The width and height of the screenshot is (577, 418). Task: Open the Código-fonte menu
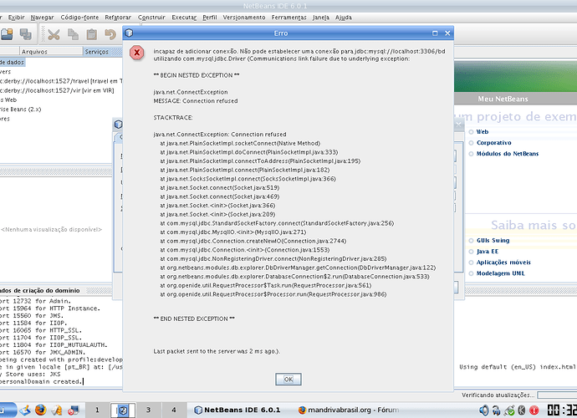coord(79,18)
